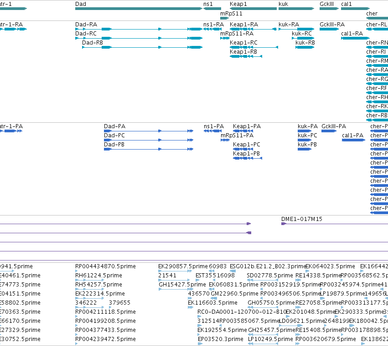Open coding sequence ns1-PA

pos(214,126)
